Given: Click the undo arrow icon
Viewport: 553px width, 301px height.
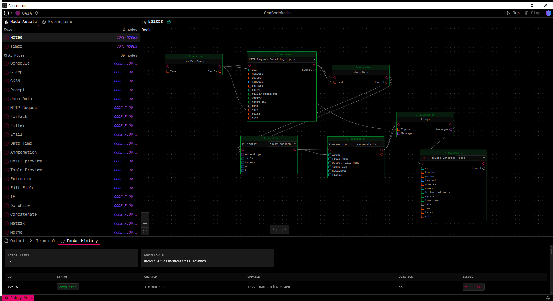Looking at the screenshot, I should [x=275, y=230].
